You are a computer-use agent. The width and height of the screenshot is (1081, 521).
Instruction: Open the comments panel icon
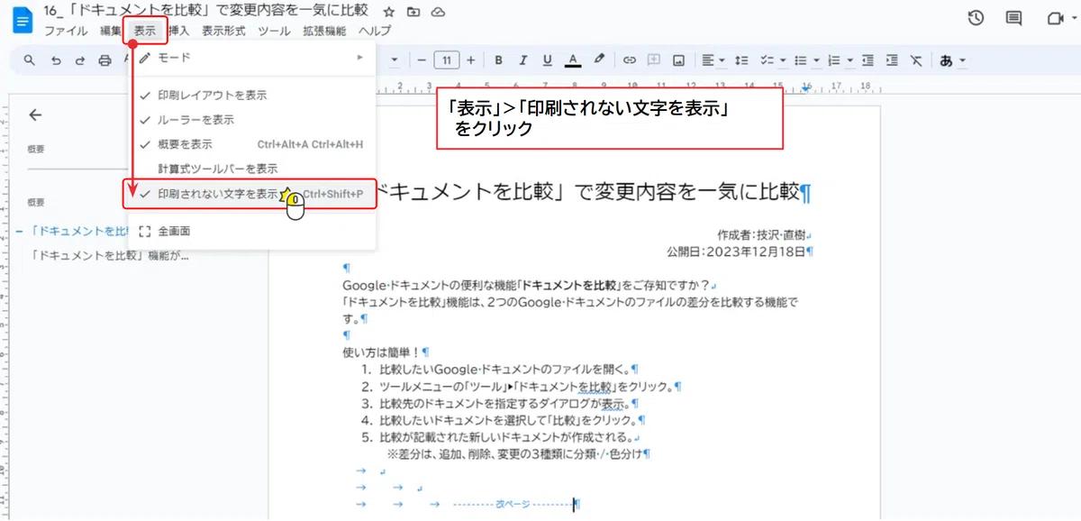(1014, 19)
